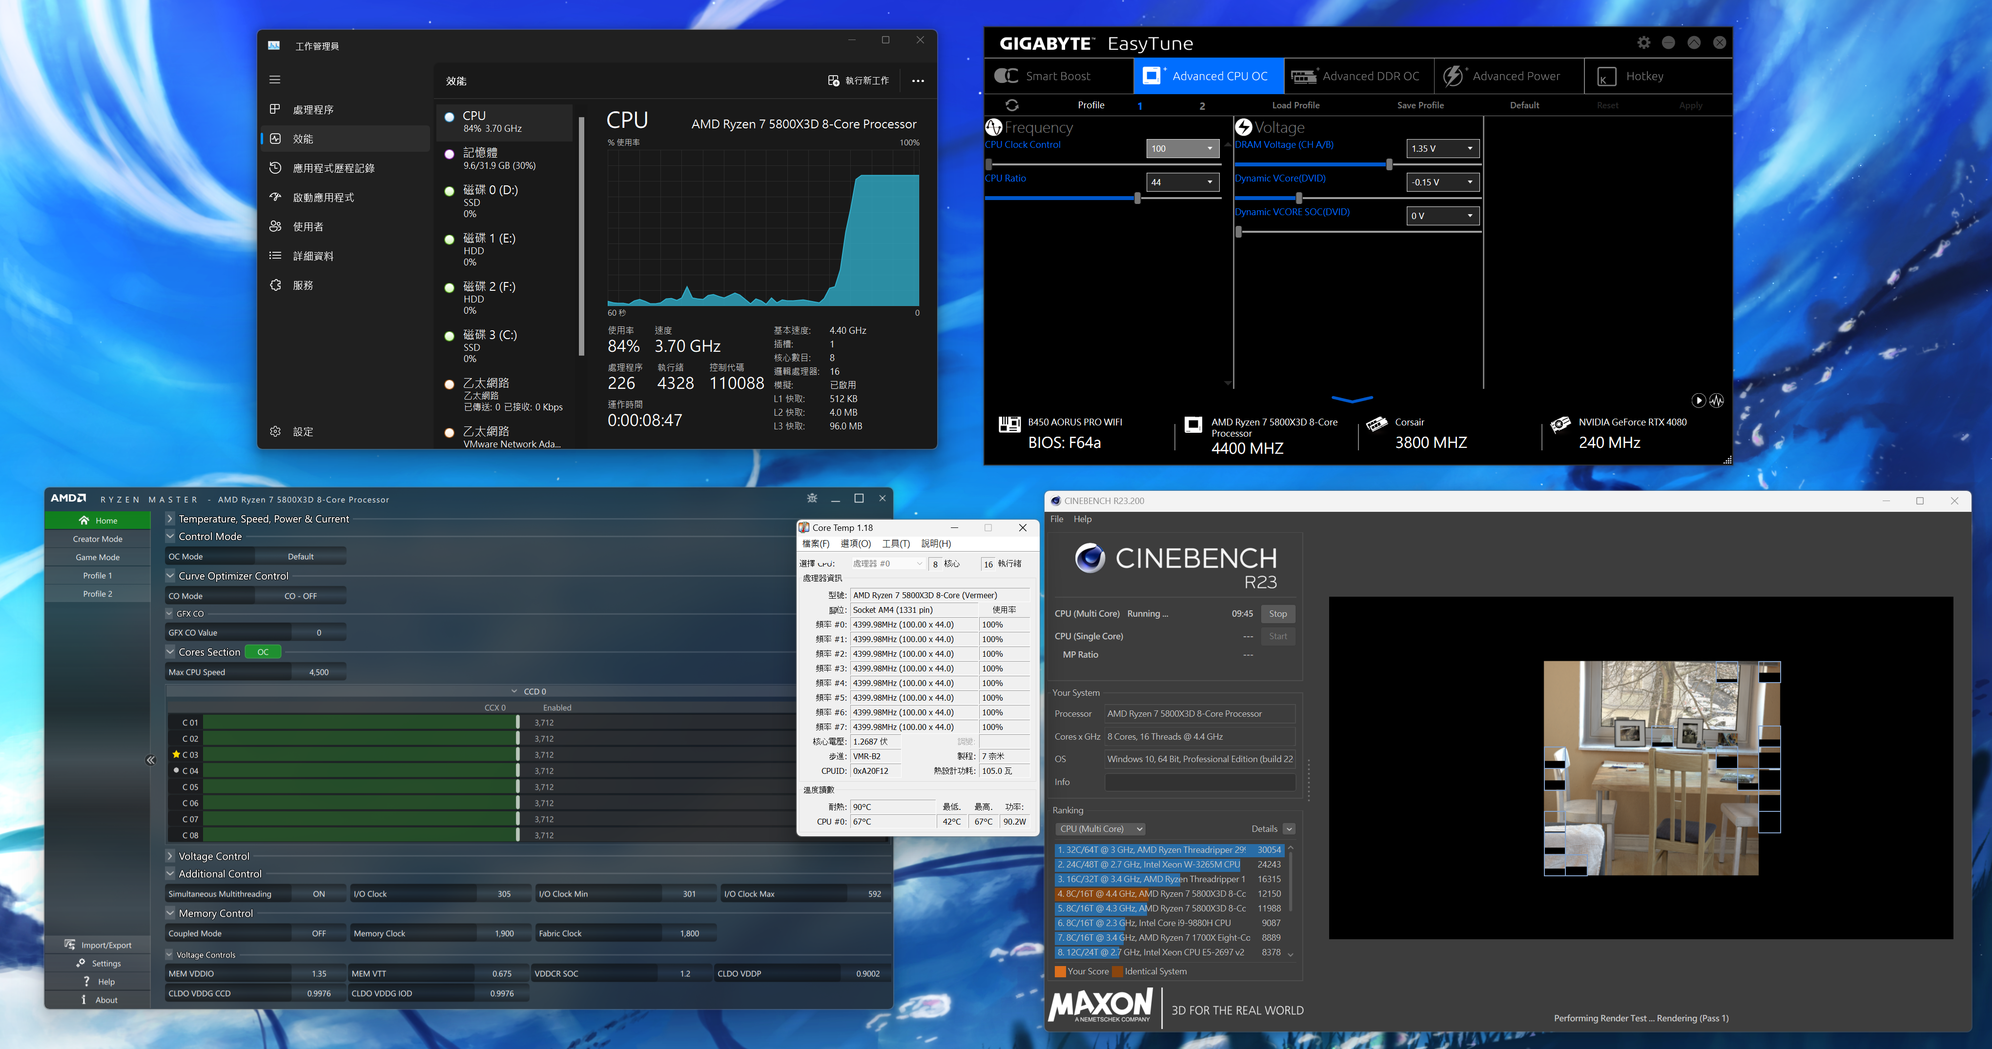
Task: Click Ryzen Master Home icon
Action: click(84, 520)
